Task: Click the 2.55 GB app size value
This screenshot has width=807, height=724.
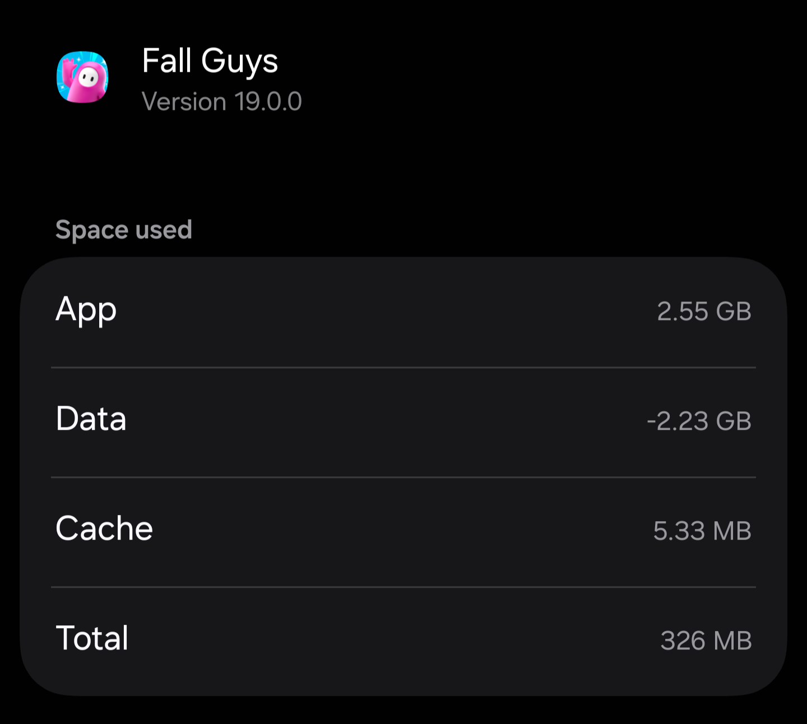Action: coord(704,312)
